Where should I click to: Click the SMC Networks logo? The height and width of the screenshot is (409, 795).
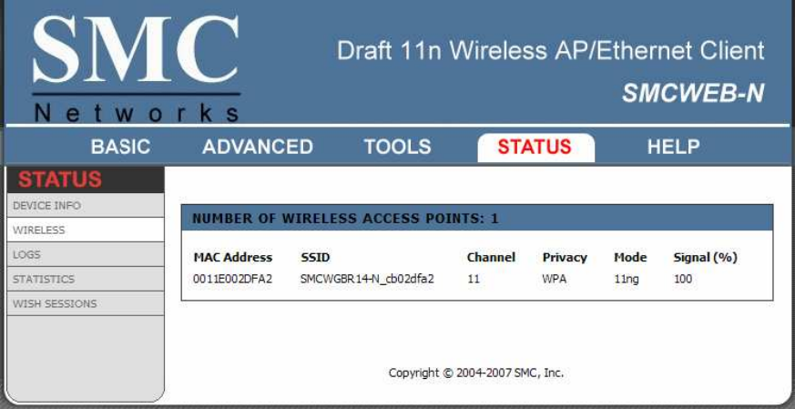(136, 67)
